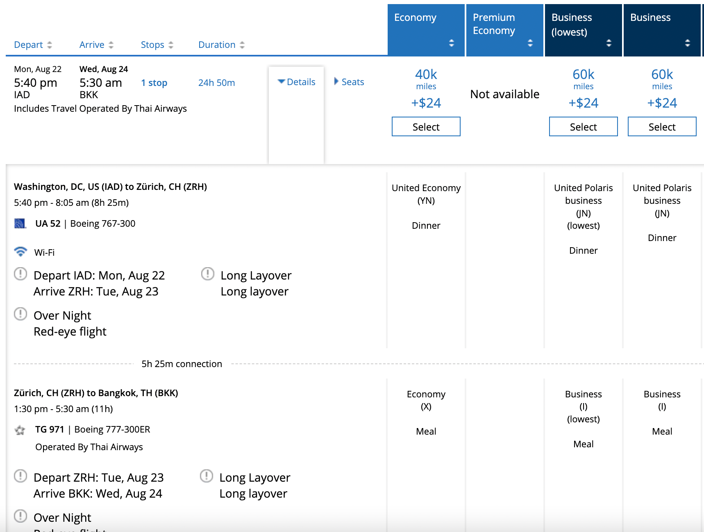This screenshot has height=532, width=704.
Task: Click the alert icon beside the first Long Layover
Action: pyautogui.click(x=208, y=274)
